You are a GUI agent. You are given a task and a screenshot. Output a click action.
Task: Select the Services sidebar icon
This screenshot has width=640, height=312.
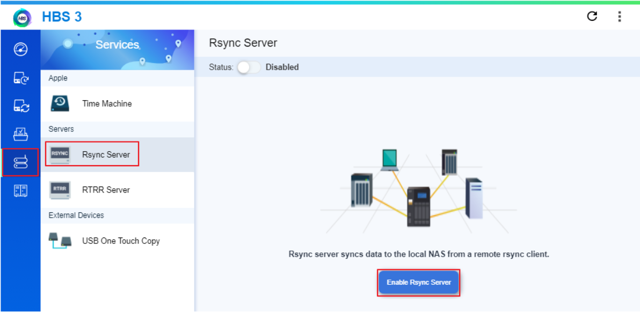tap(20, 162)
